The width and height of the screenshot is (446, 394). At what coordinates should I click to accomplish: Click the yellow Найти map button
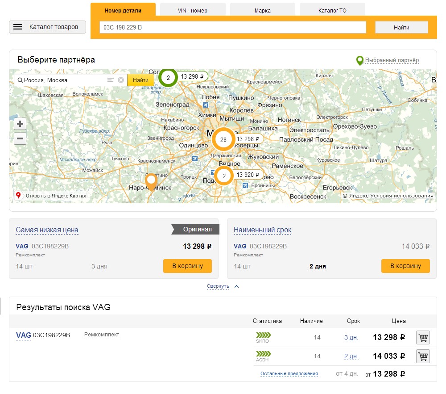140,80
